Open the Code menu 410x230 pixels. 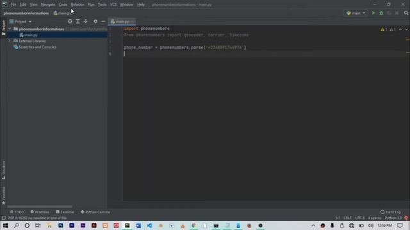coord(63,4)
